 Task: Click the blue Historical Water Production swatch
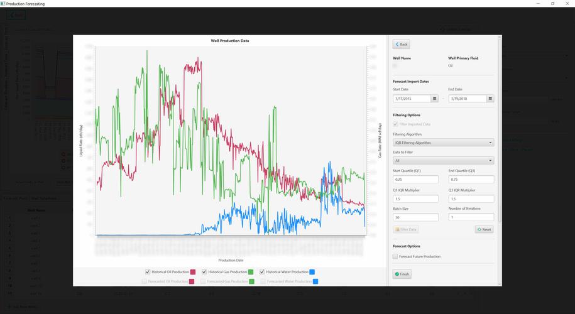tap(312, 272)
